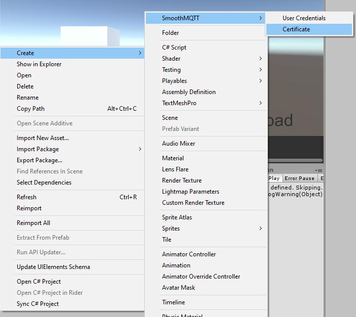Create a Render Texture
The width and height of the screenshot is (356, 317).
206,180
